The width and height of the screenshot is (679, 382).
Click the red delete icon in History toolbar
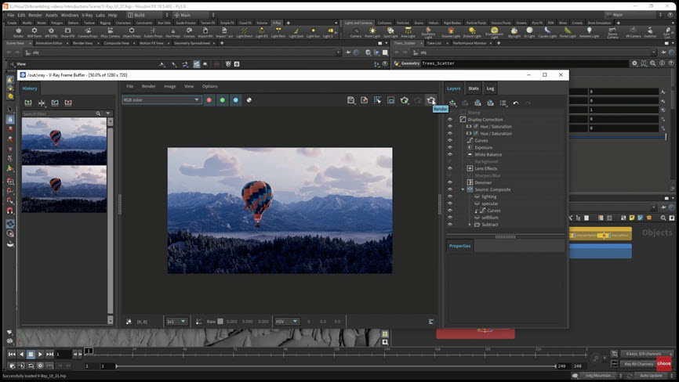point(68,103)
